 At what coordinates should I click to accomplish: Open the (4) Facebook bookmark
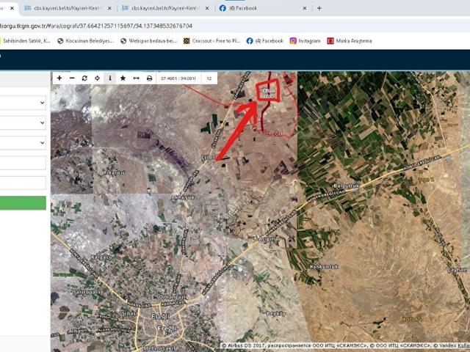(265, 41)
